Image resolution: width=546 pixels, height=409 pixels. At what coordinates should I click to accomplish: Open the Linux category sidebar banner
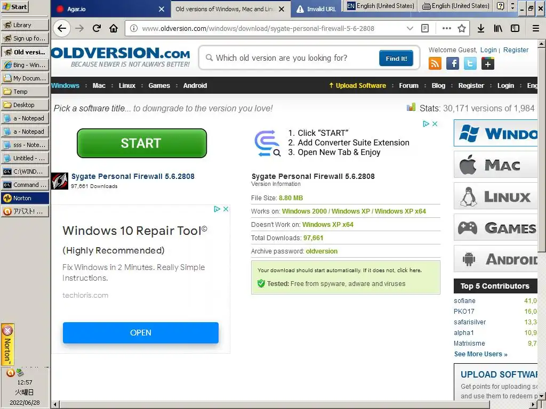click(x=495, y=196)
